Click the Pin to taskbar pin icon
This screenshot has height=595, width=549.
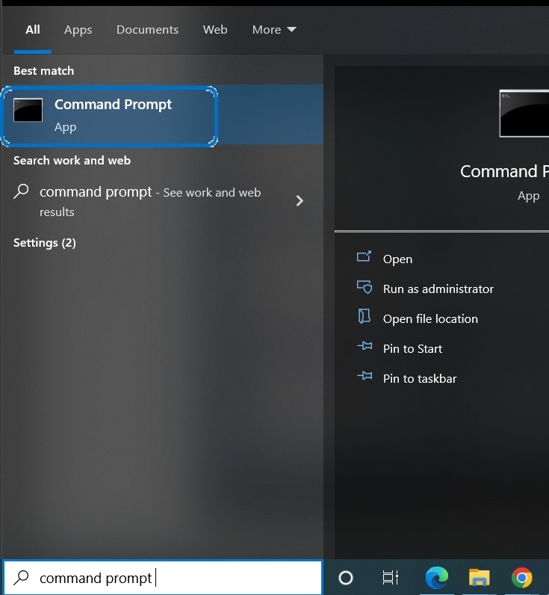click(x=364, y=377)
